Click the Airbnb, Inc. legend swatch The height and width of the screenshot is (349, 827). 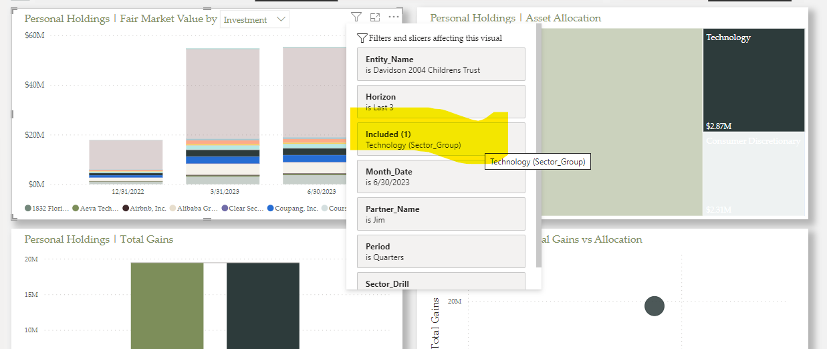click(126, 208)
